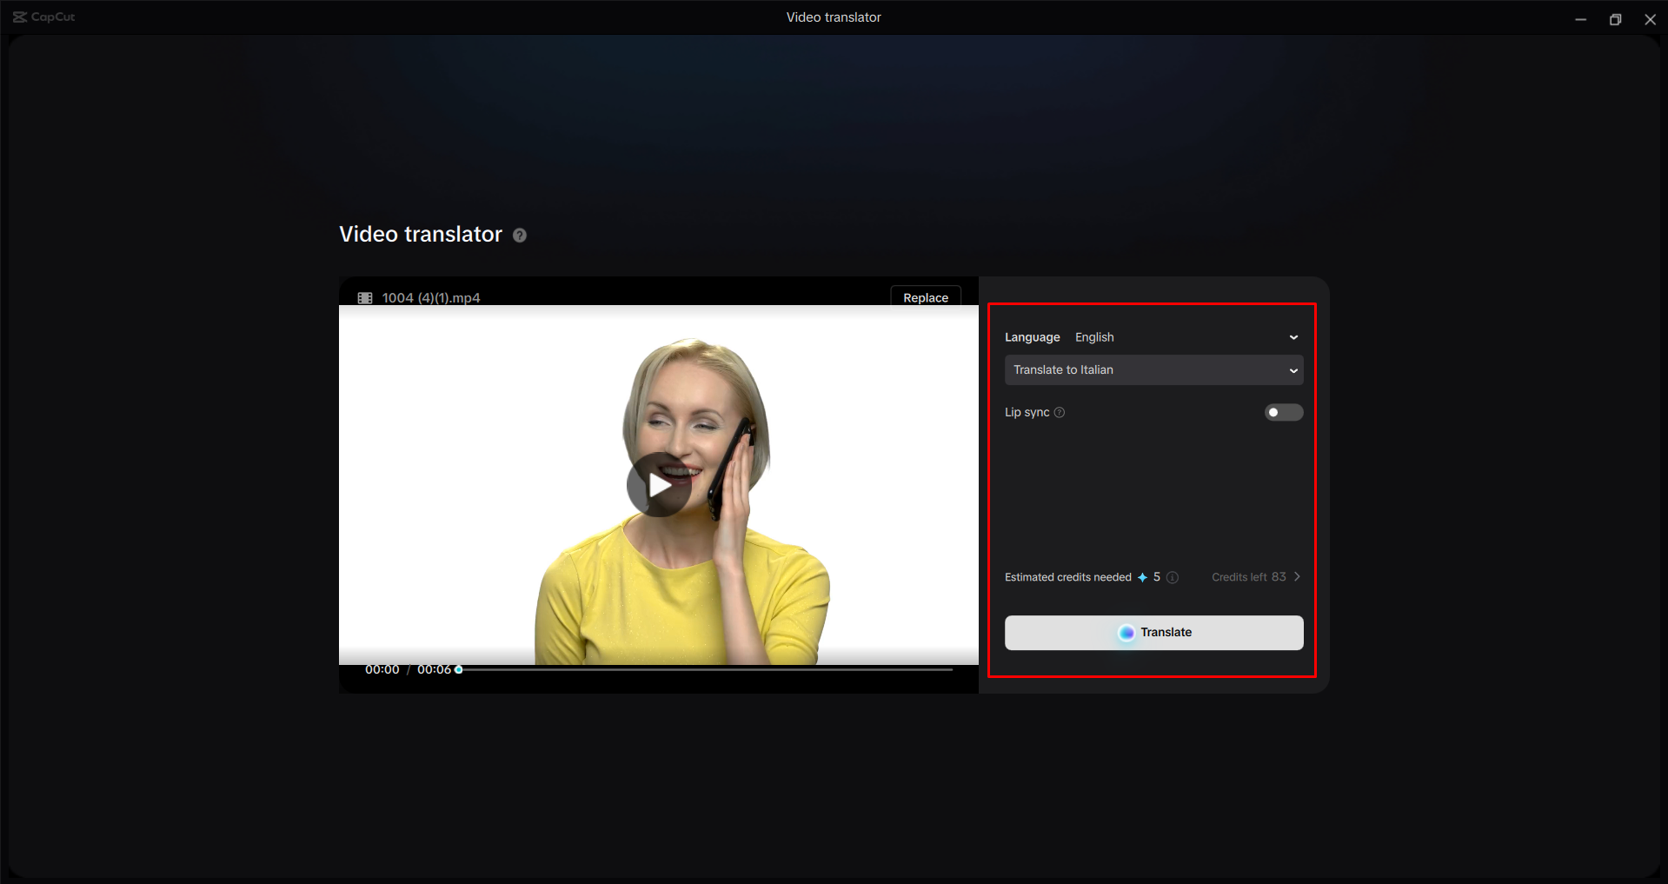Enable the Lip sync toggle

coord(1283,412)
